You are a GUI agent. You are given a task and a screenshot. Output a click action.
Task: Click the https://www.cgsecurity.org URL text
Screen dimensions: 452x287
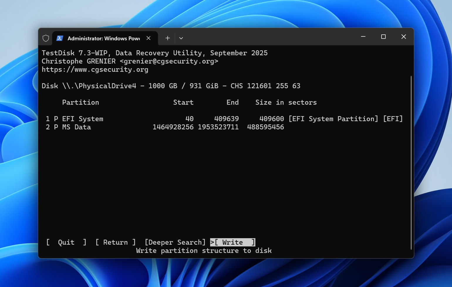click(95, 69)
